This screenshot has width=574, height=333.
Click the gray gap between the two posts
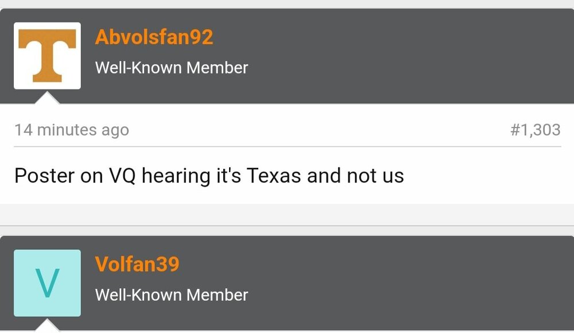click(287, 219)
